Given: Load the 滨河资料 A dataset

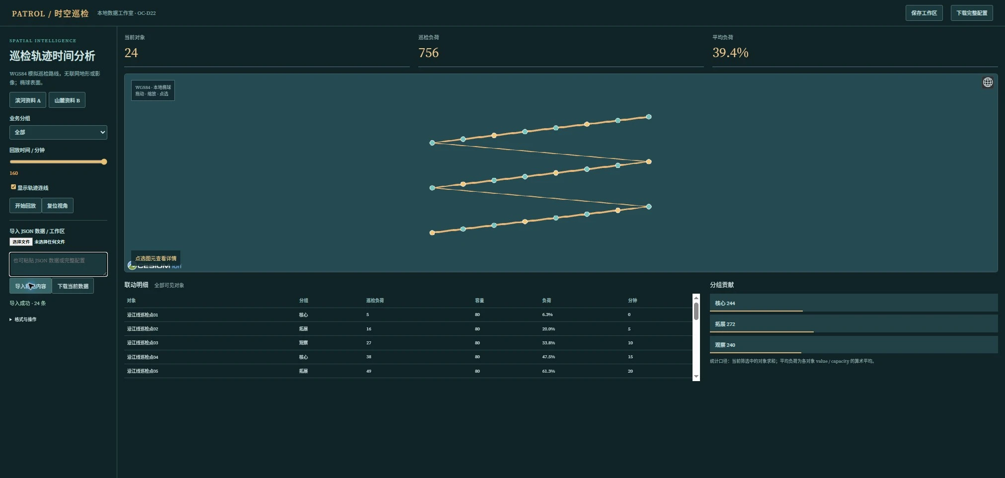Looking at the screenshot, I should [28, 100].
